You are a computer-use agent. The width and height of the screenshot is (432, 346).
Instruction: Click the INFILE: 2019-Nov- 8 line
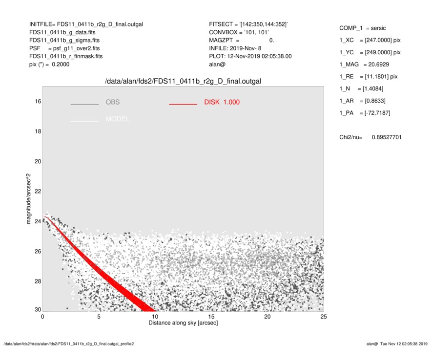click(x=235, y=48)
